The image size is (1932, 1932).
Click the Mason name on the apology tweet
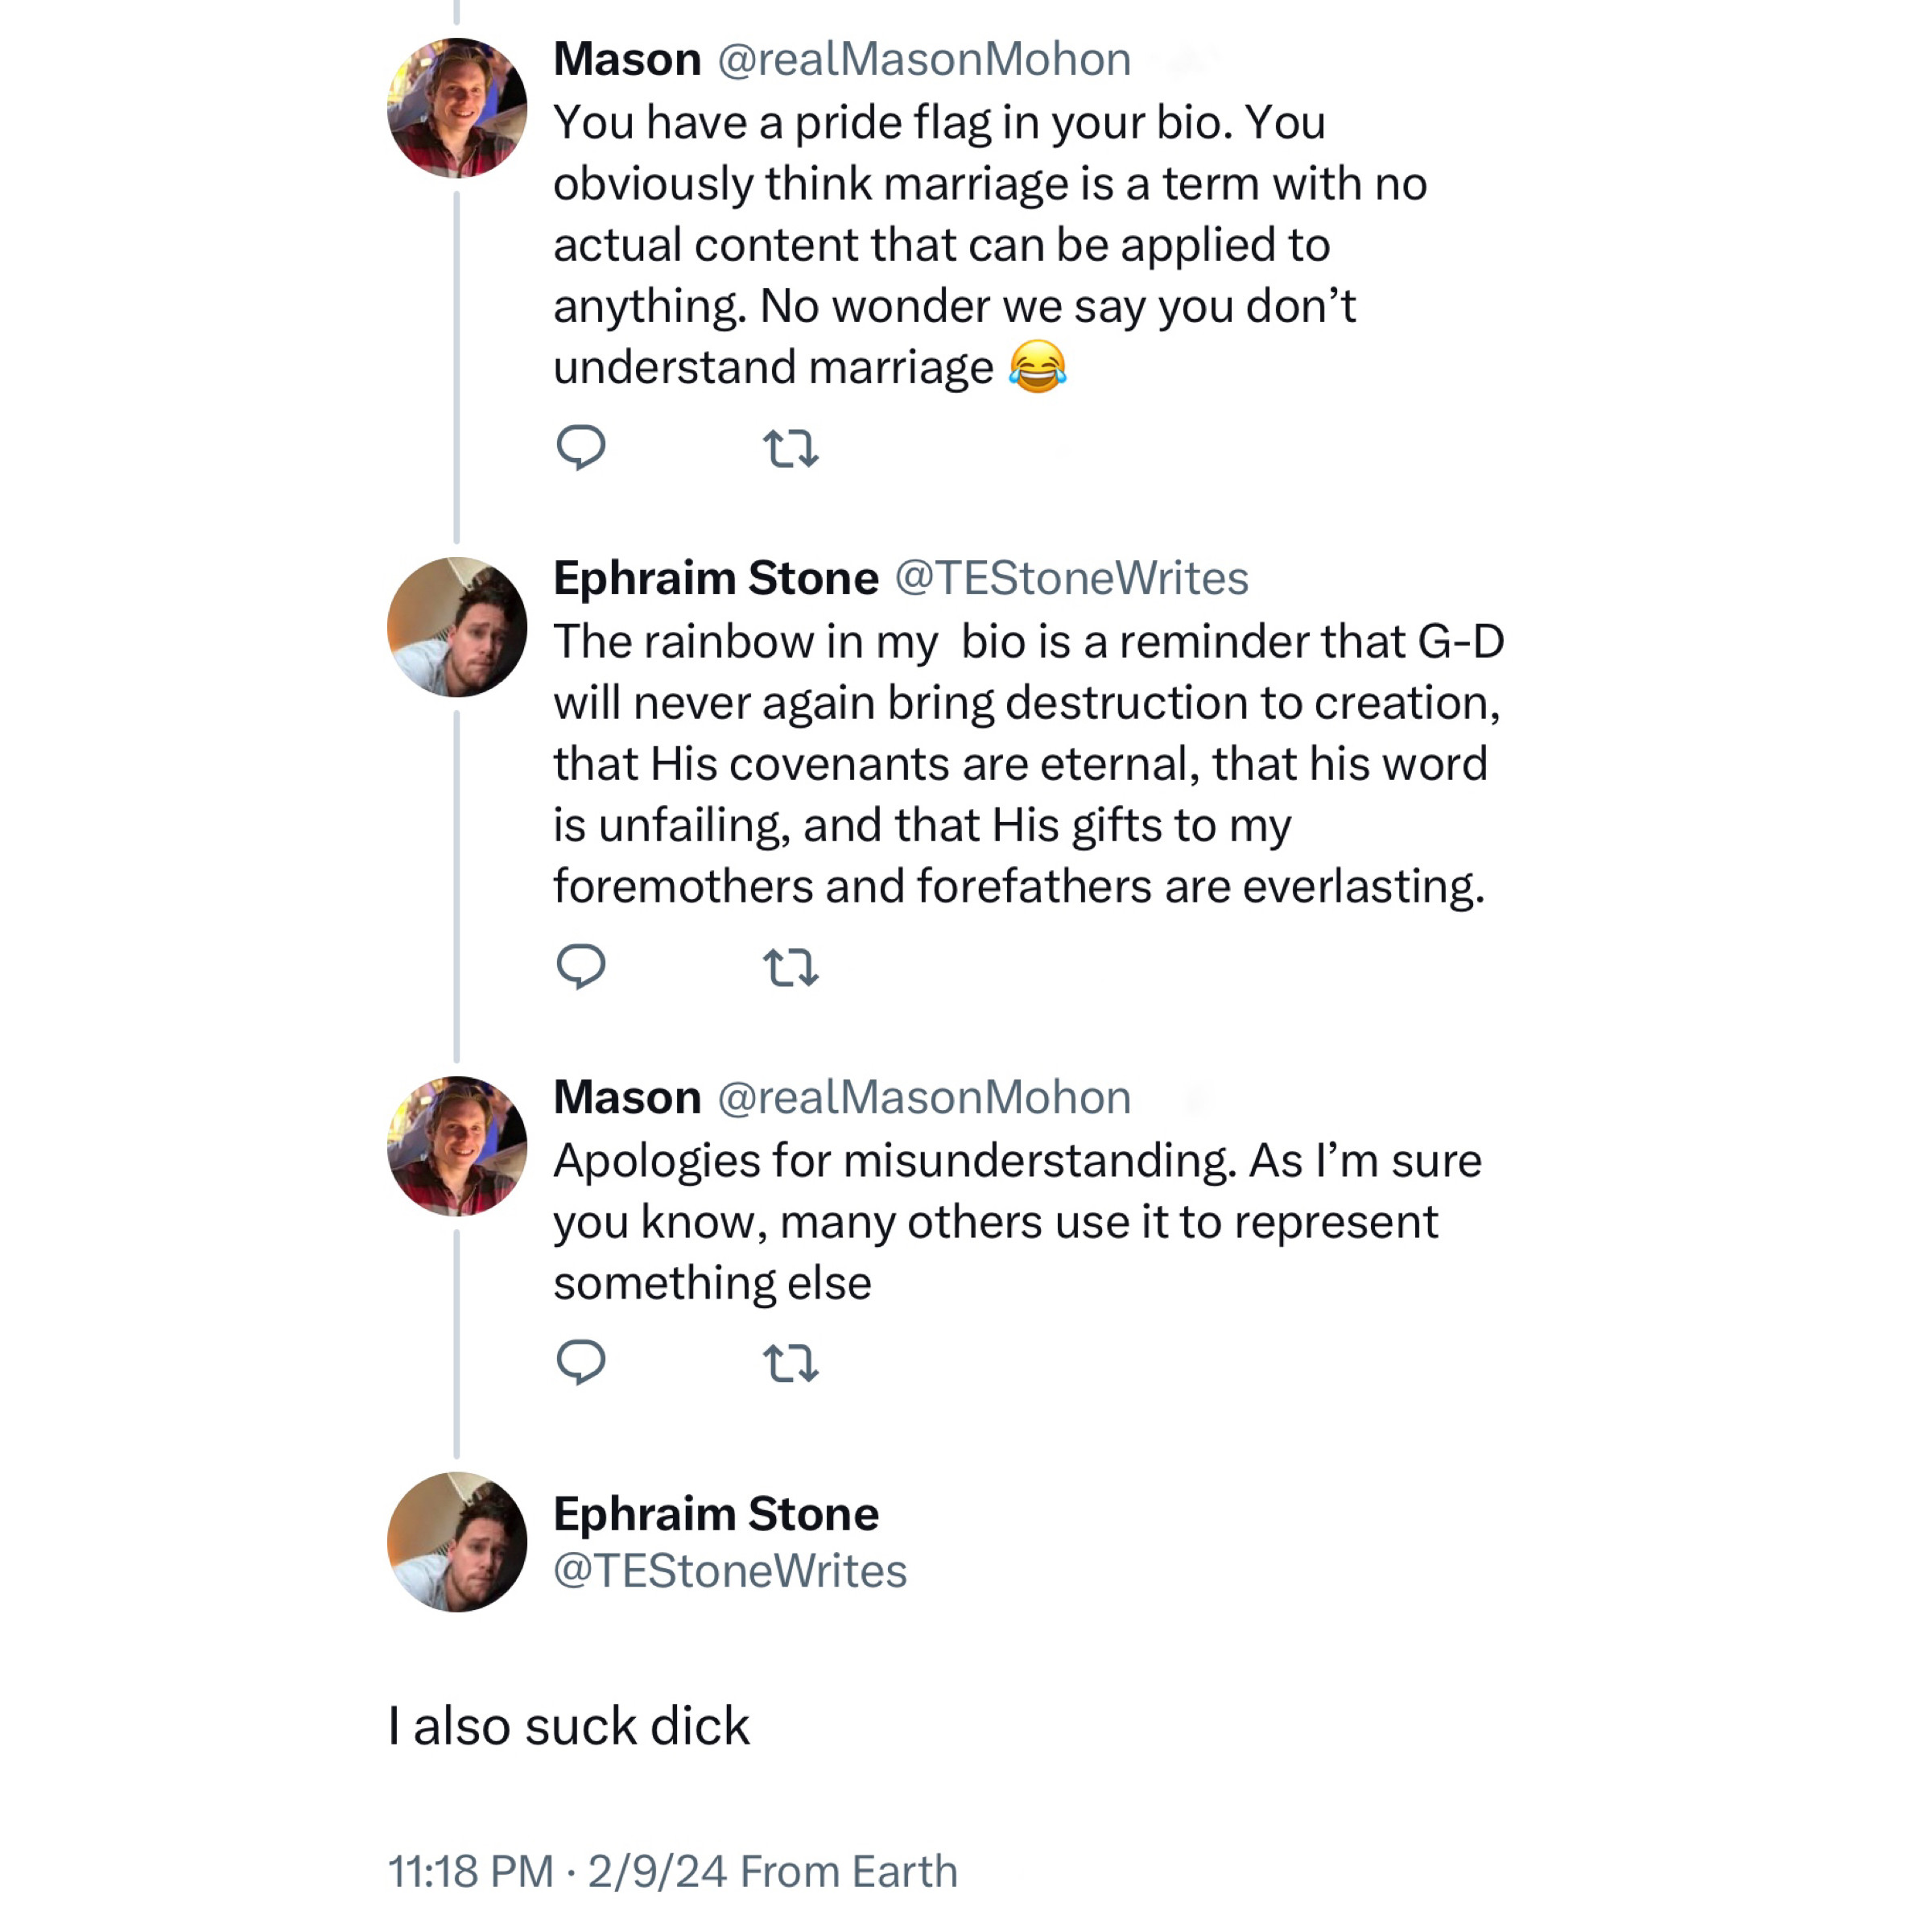pyautogui.click(x=627, y=1098)
